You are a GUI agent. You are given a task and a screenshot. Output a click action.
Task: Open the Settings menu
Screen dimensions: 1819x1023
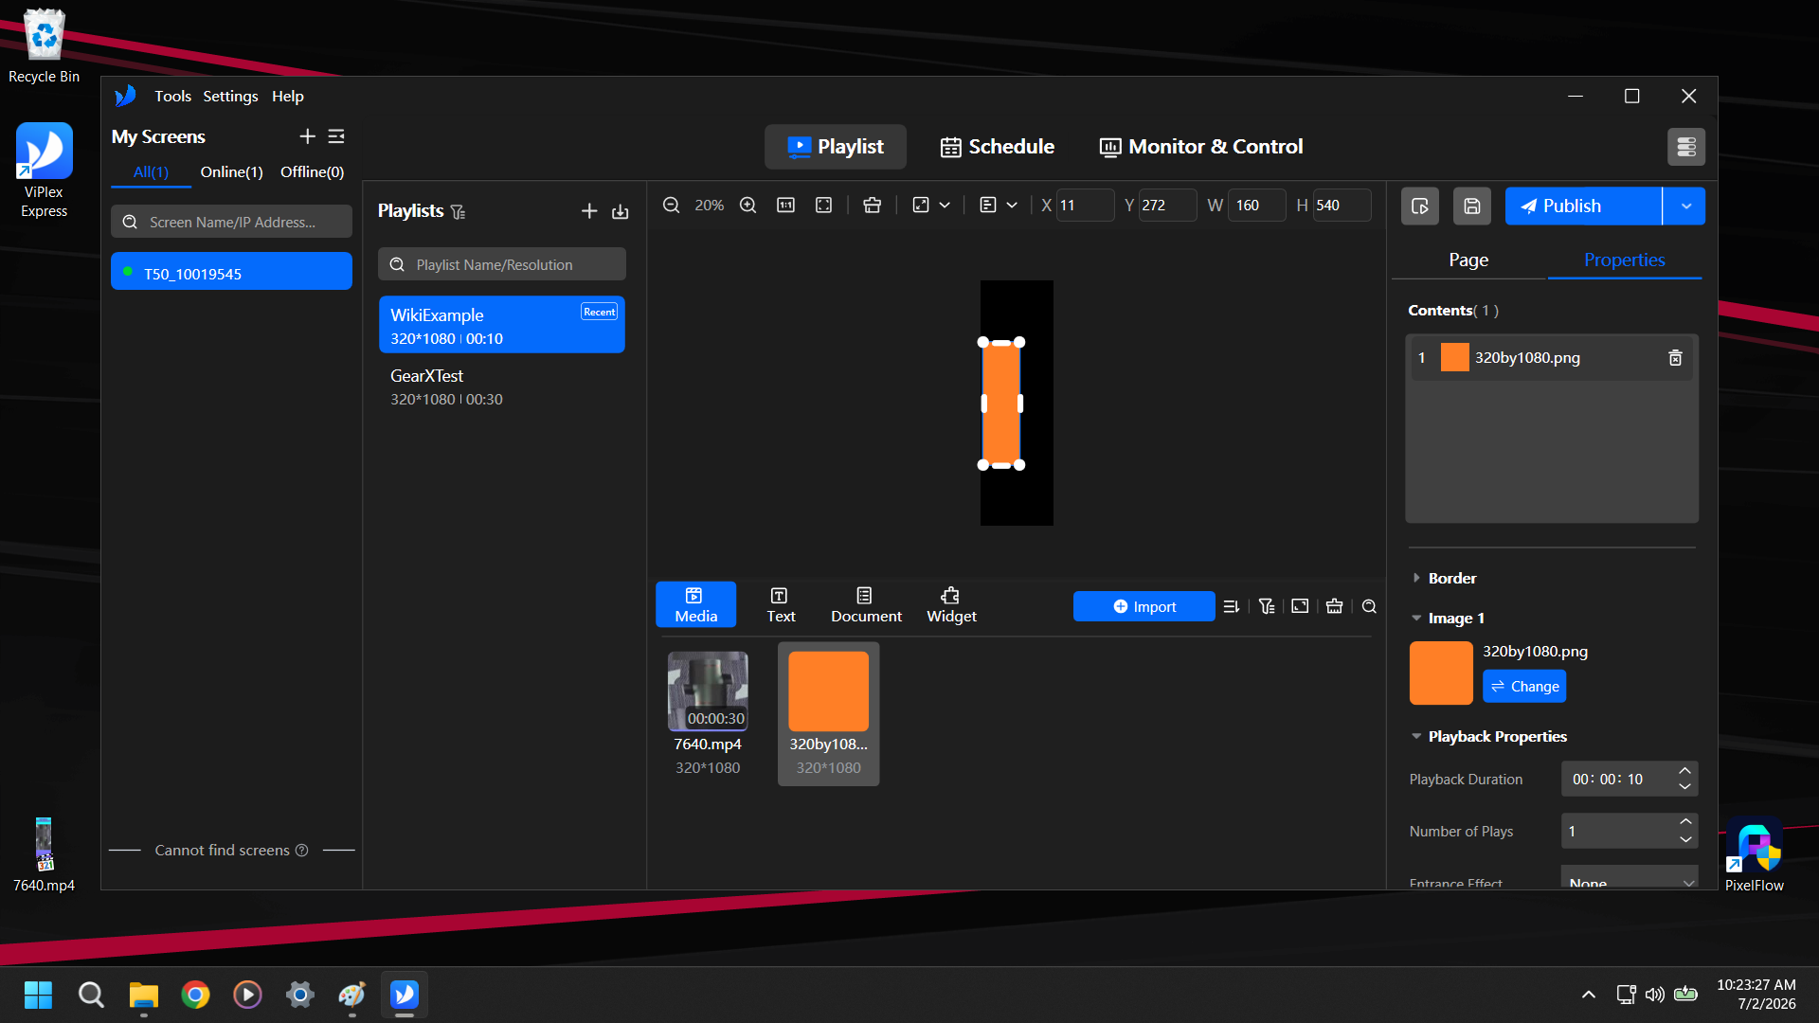pos(230,96)
